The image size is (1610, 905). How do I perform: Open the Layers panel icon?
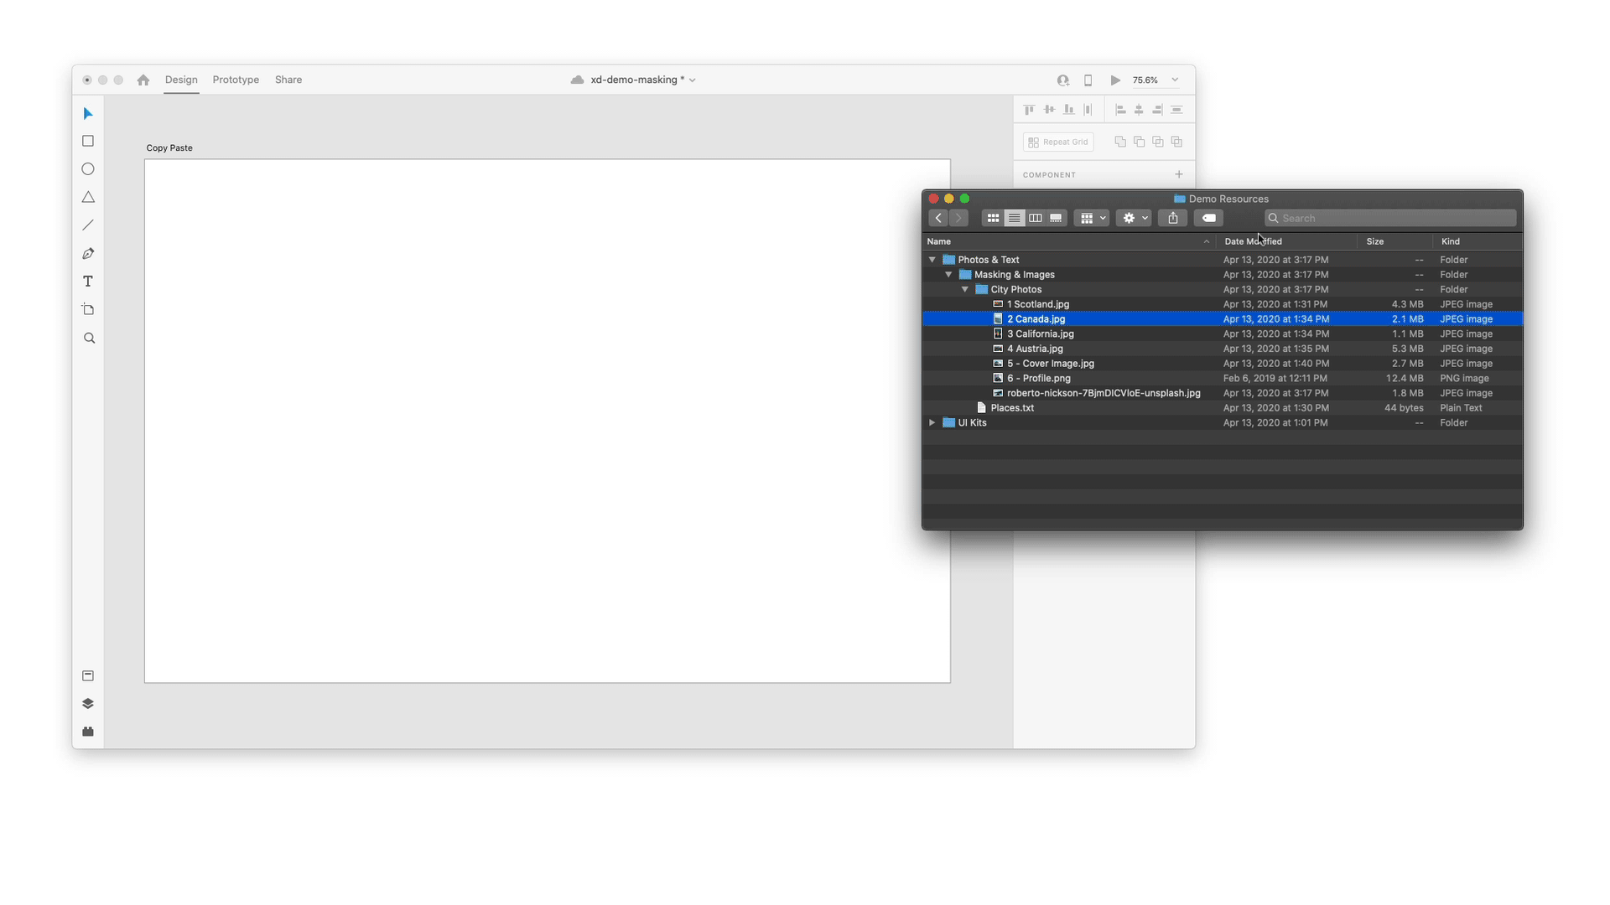click(88, 704)
